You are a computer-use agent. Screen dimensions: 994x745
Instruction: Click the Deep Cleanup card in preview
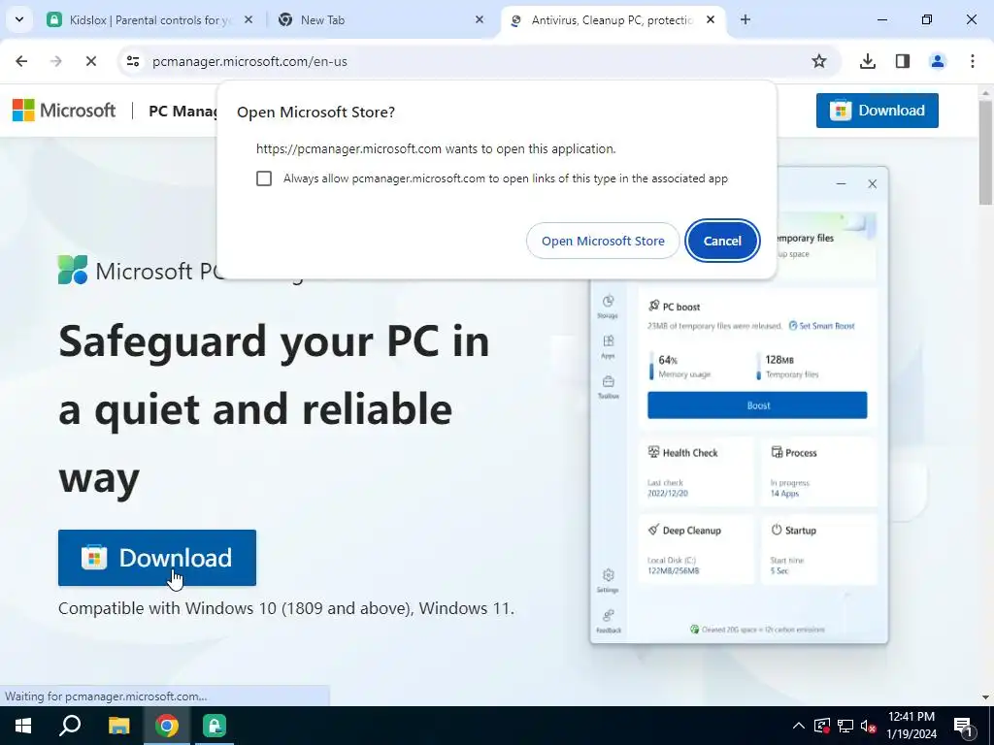696,549
